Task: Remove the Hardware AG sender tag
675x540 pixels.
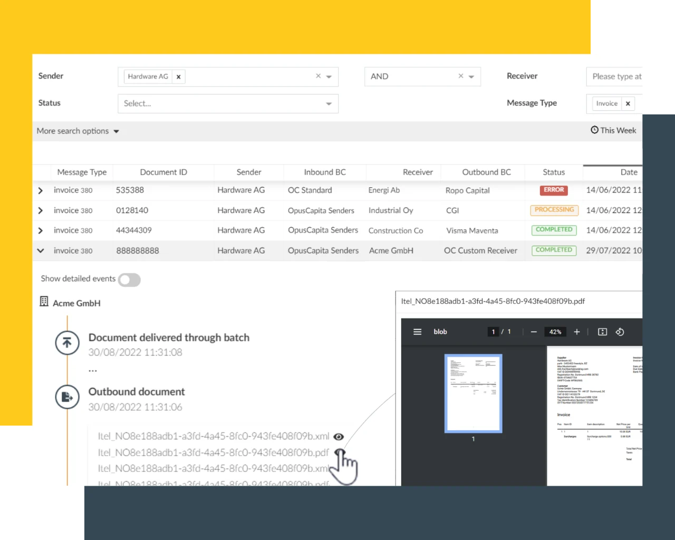Action: 179,76
